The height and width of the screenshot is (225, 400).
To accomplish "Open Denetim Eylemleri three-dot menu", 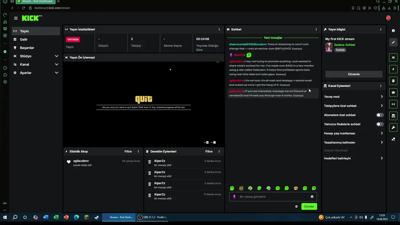I will click(219, 152).
